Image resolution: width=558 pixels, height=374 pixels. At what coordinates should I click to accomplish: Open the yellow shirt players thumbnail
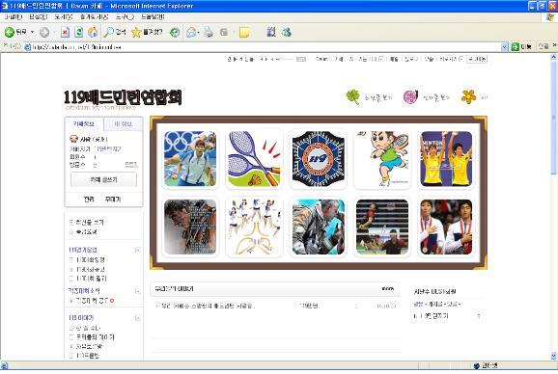446,159
